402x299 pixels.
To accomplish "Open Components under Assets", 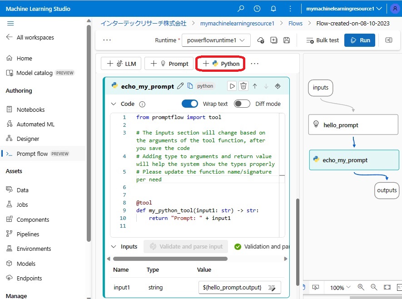I will [33, 220].
